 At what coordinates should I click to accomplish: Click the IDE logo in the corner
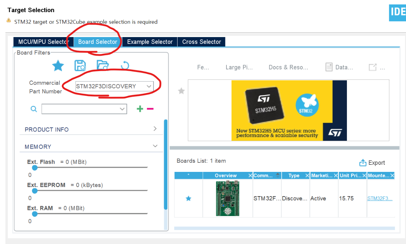397,12
